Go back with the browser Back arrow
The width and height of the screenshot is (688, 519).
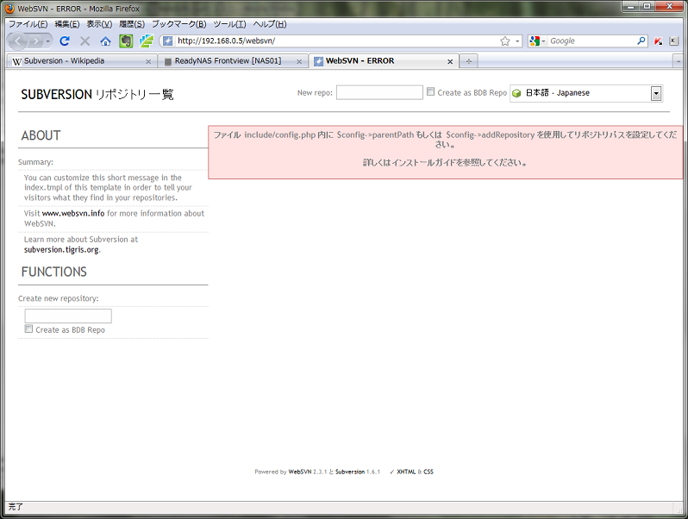17,41
